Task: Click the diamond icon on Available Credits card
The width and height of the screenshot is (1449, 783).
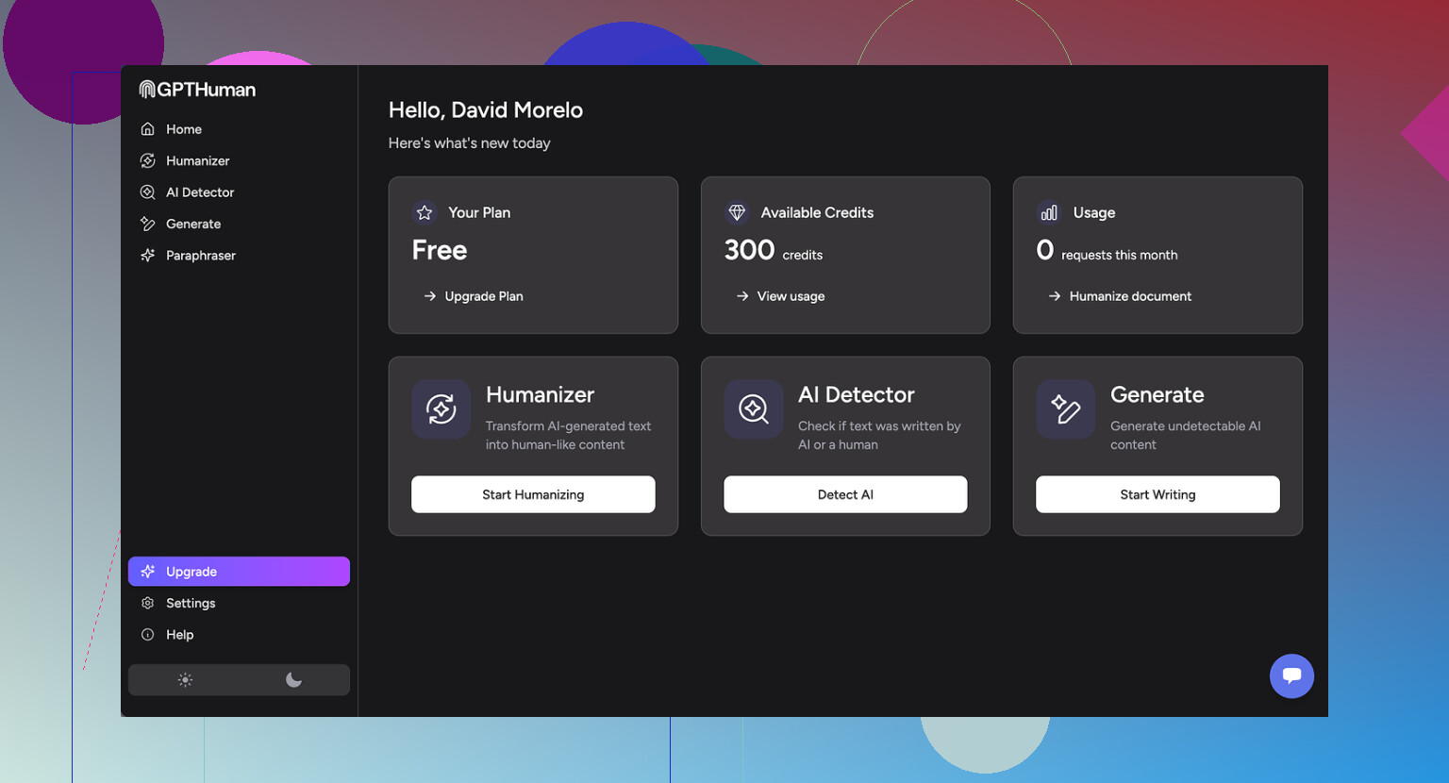Action: pos(736,212)
